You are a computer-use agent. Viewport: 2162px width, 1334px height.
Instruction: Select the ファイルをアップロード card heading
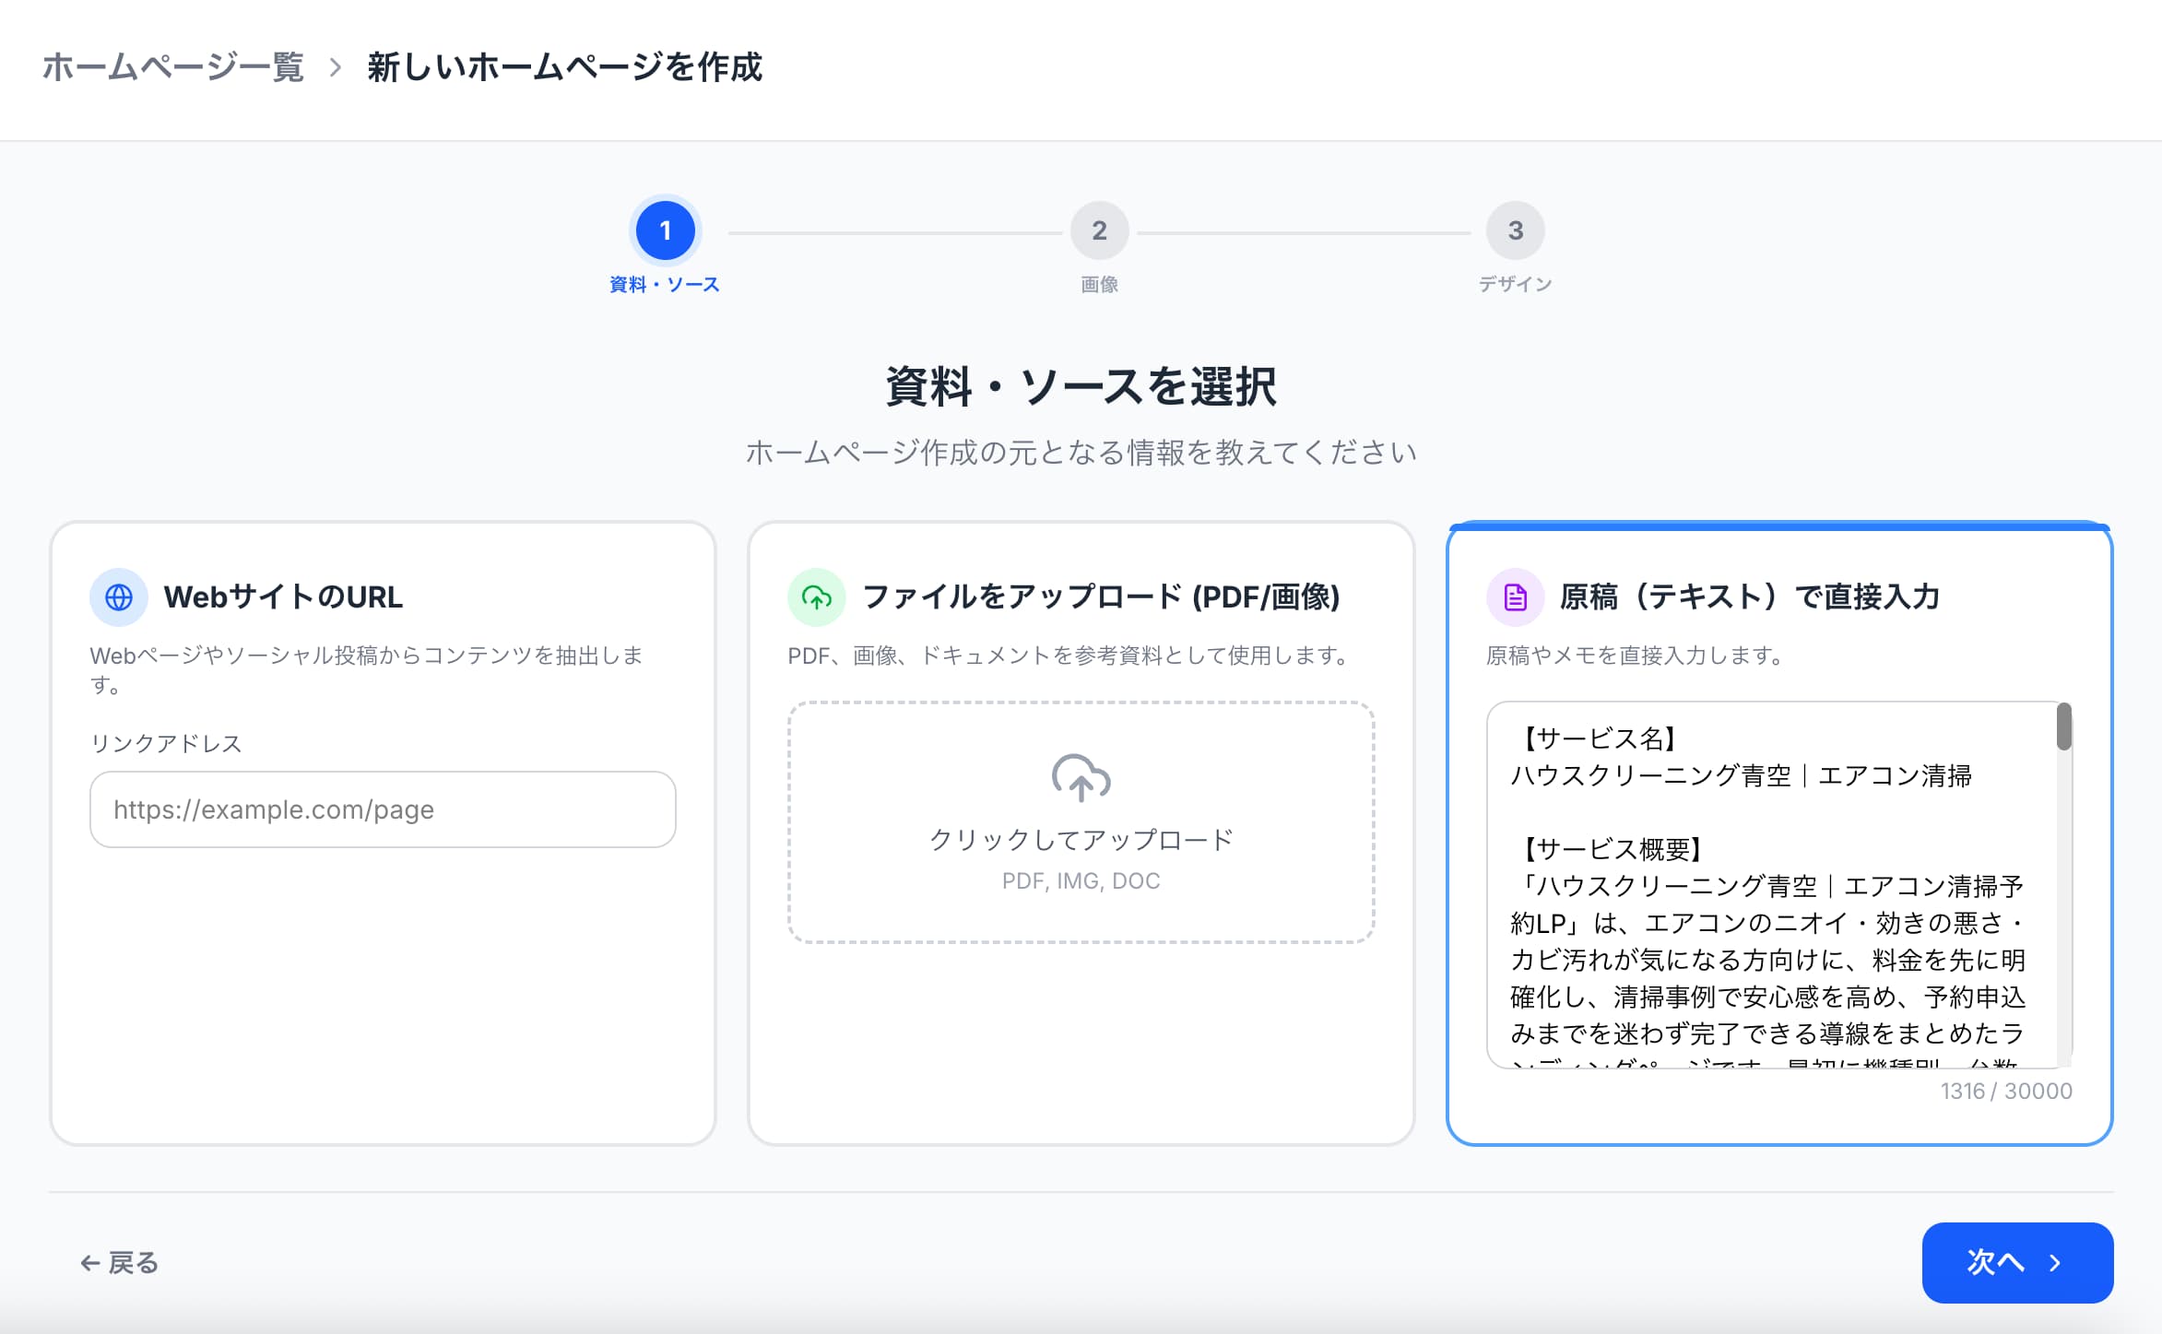(1100, 597)
